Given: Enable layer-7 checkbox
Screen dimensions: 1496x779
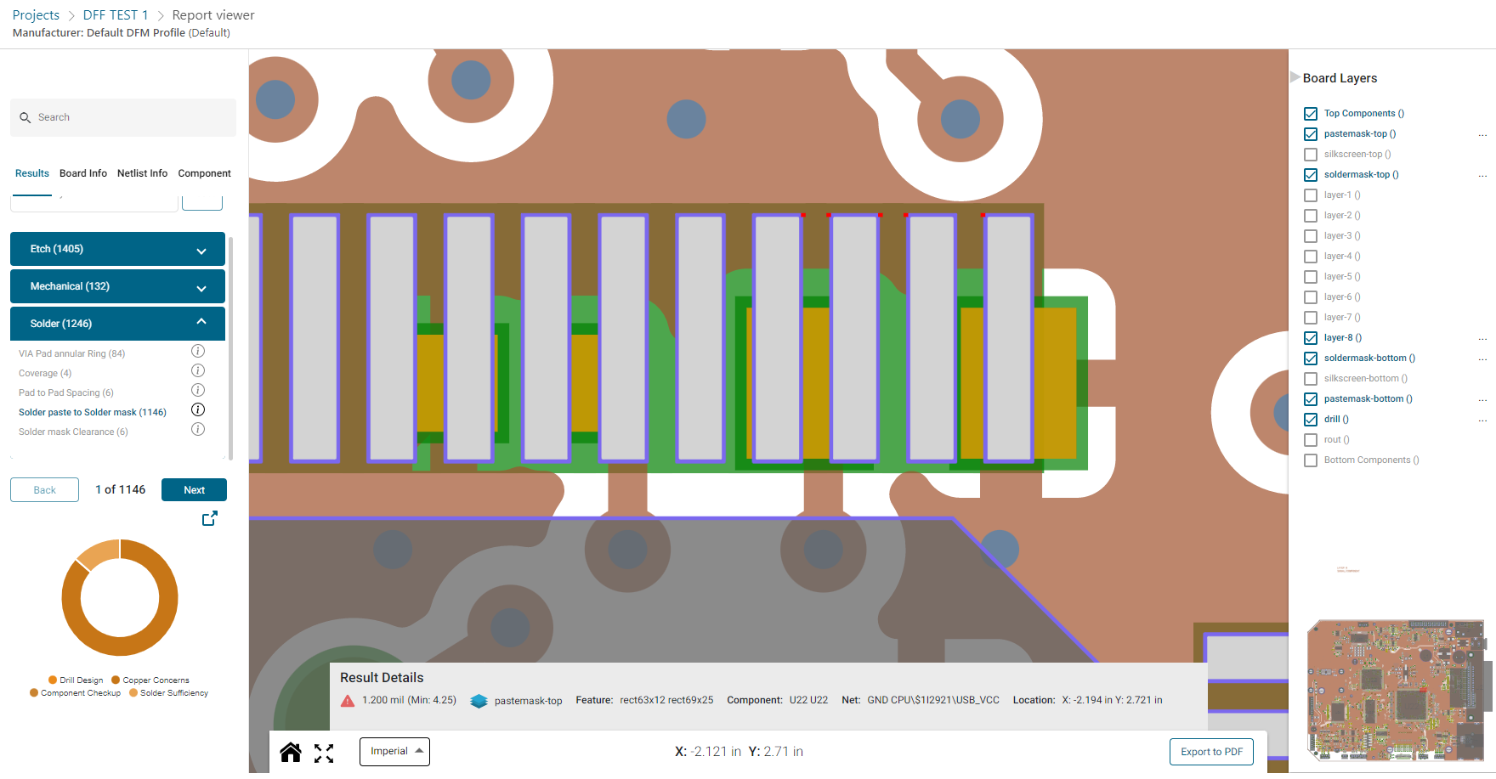Looking at the screenshot, I should (x=1311, y=318).
